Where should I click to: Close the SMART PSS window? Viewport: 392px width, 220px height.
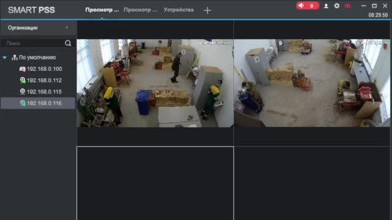(385, 5)
